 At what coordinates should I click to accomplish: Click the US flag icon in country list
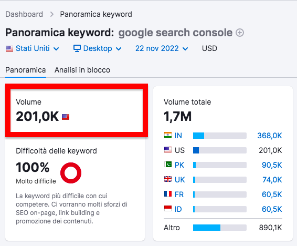[168, 150]
